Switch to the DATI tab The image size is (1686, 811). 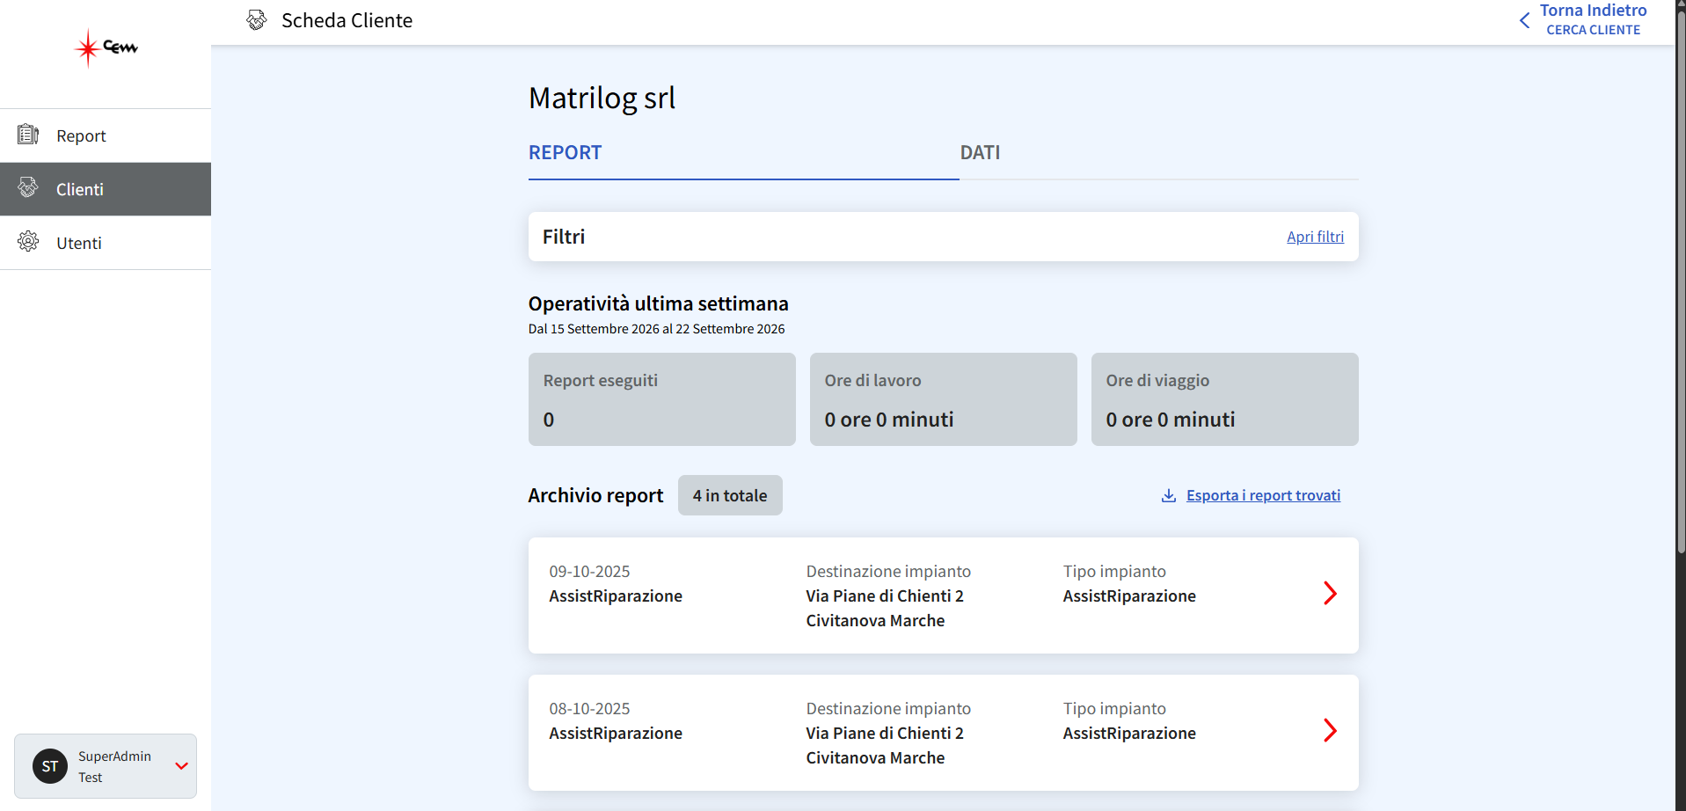coord(980,153)
